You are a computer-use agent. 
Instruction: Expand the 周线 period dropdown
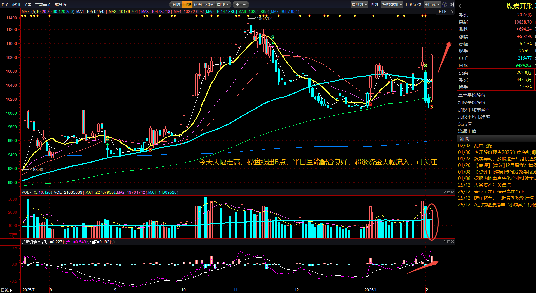tap(223, 4)
